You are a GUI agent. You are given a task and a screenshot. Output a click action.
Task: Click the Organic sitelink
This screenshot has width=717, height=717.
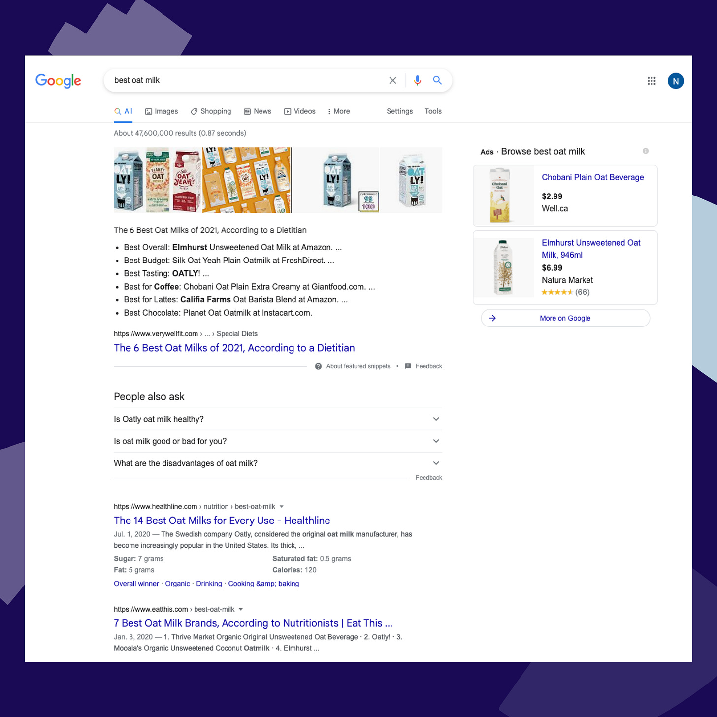[x=177, y=584]
